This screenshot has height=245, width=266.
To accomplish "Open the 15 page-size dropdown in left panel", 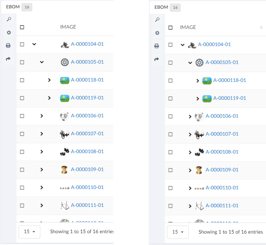I will [29, 232].
